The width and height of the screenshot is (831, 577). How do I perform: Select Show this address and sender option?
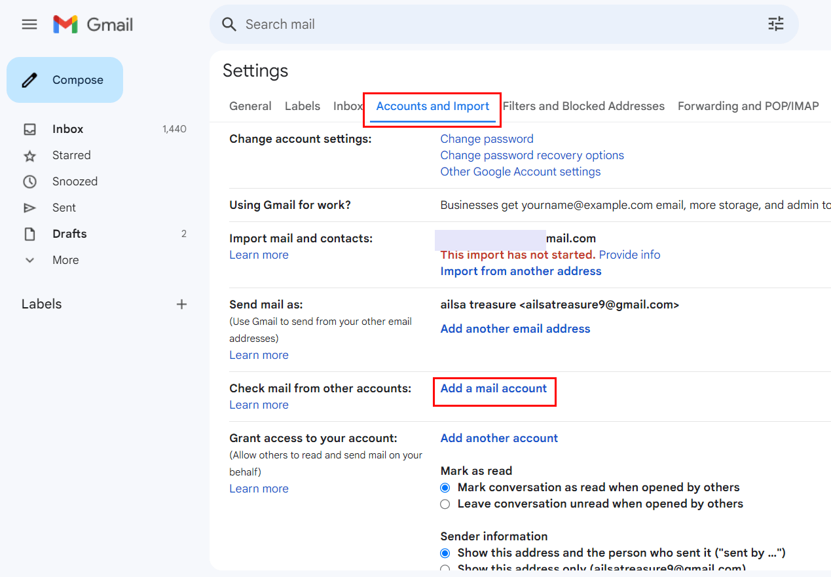(445, 553)
